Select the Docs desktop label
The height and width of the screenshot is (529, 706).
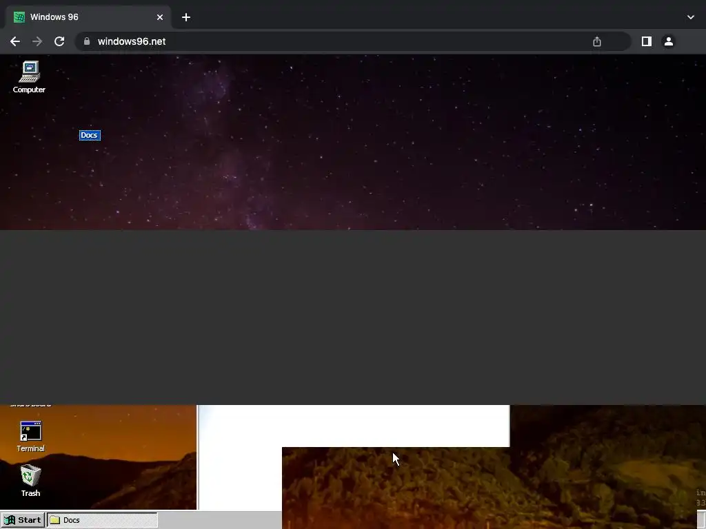(90, 135)
